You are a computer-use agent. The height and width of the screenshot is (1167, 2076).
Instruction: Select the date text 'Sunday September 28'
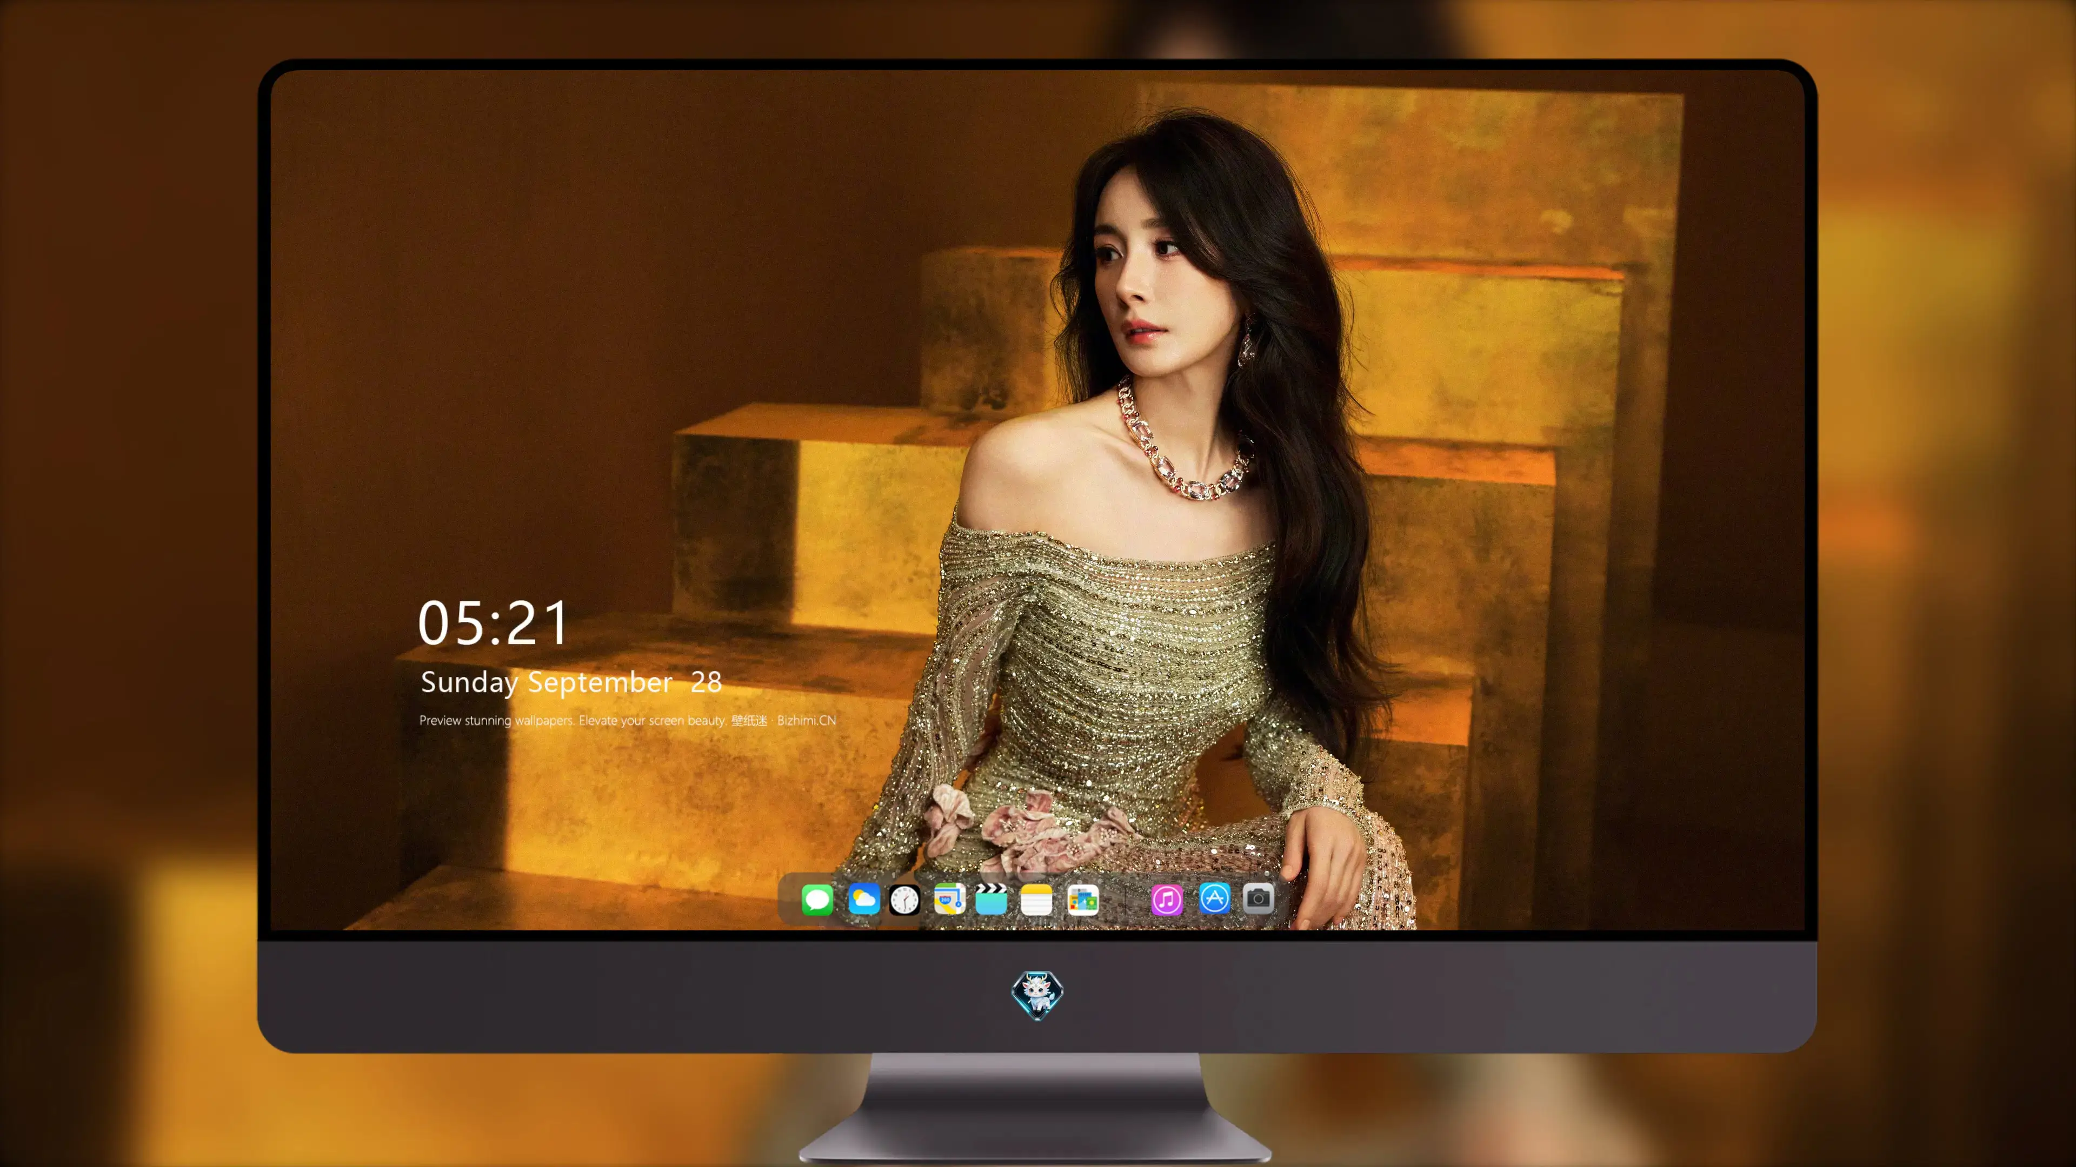tap(571, 682)
